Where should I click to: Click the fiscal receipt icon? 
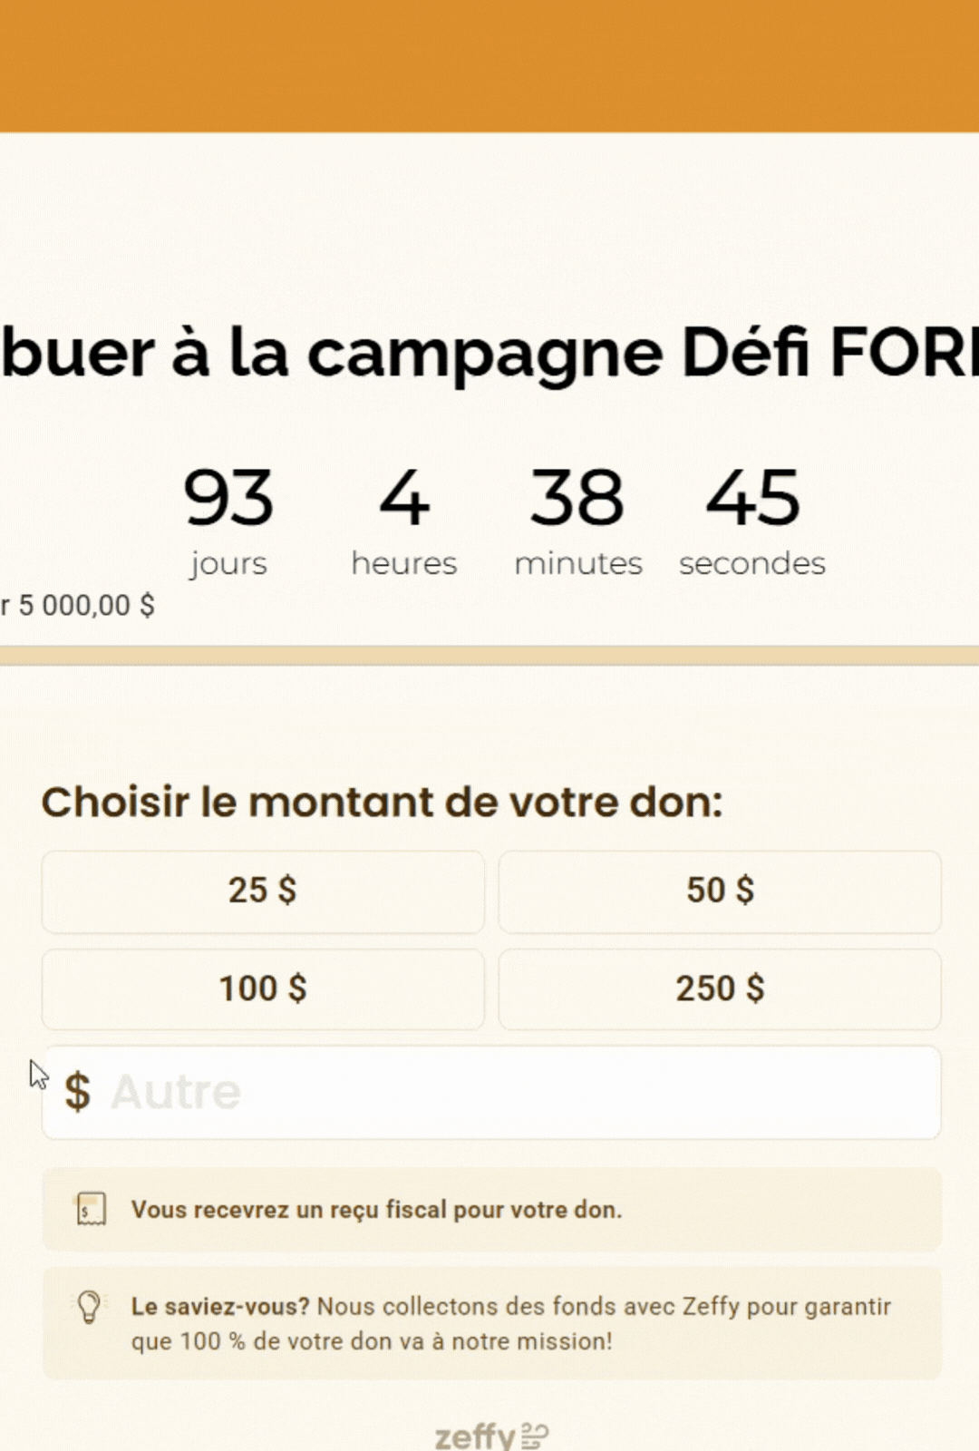tap(91, 1209)
